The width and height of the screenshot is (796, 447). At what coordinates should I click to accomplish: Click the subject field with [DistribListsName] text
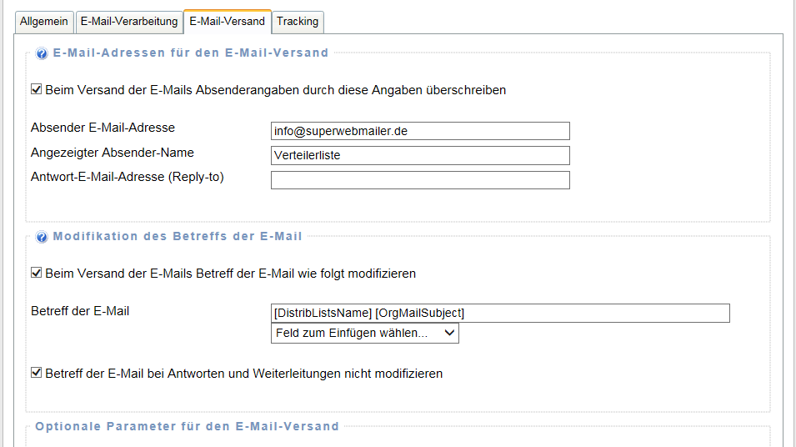[500, 313]
